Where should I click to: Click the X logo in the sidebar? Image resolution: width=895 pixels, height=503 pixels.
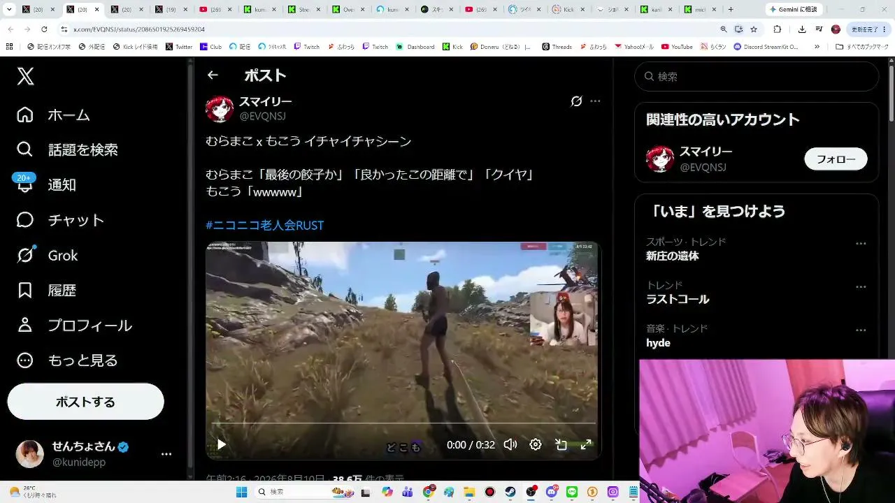[x=26, y=76]
